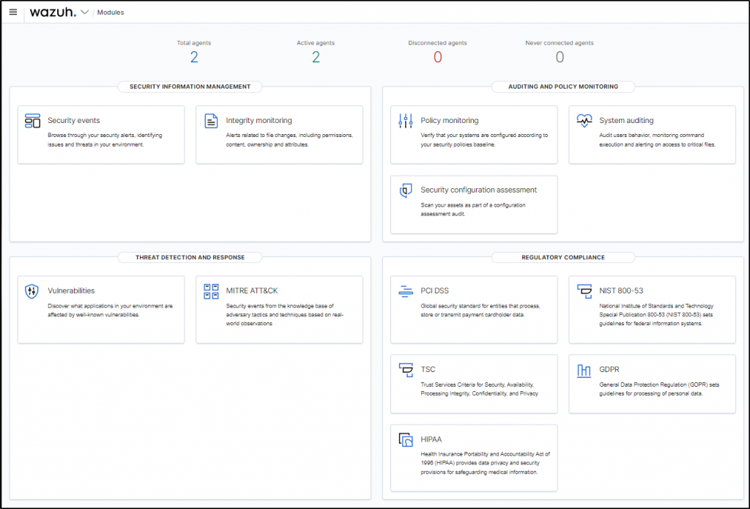Viewport: 750px width, 509px height.
Task: Click the Disconnected agents label
Action: point(438,42)
